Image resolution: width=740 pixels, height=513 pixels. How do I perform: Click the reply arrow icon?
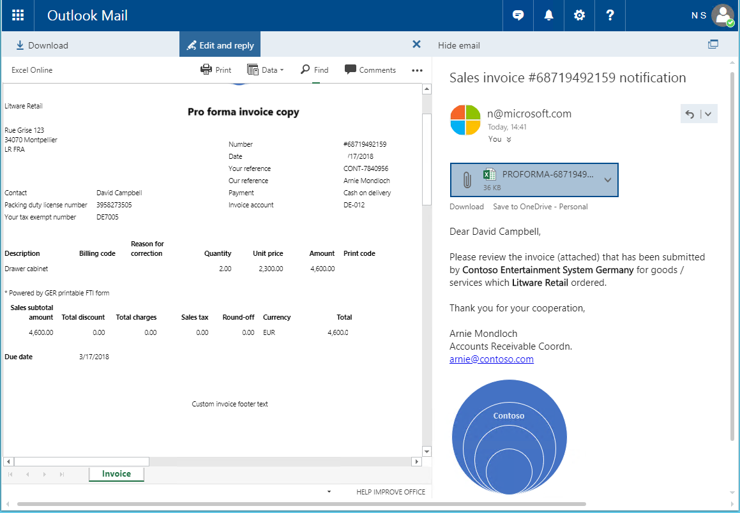coord(690,114)
